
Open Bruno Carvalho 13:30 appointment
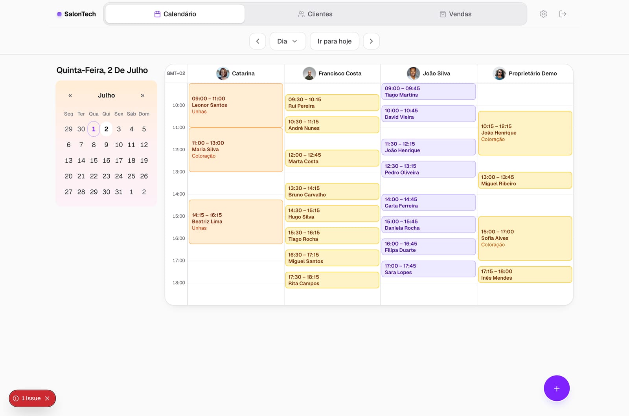[x=332, y=191]
